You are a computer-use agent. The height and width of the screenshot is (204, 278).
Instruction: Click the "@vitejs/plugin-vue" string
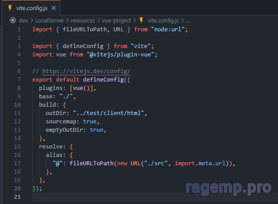pyautogui.click(x=120, y=55)
